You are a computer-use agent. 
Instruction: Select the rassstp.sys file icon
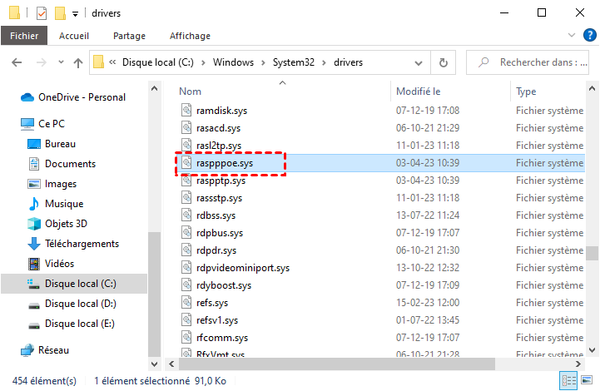click(x=186, y=198)
